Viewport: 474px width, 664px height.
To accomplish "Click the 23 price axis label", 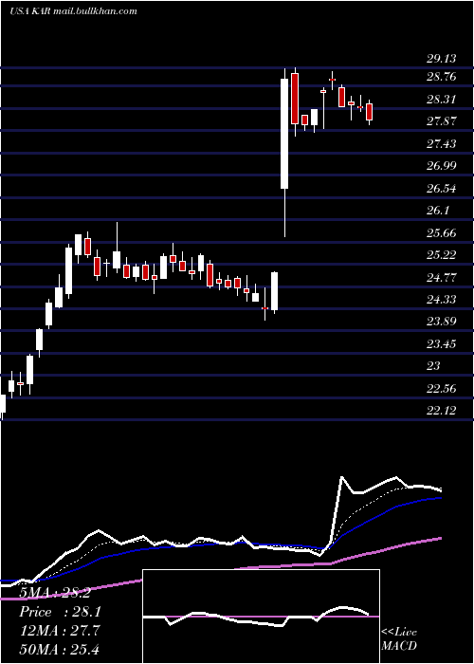I will click(434, 366).
